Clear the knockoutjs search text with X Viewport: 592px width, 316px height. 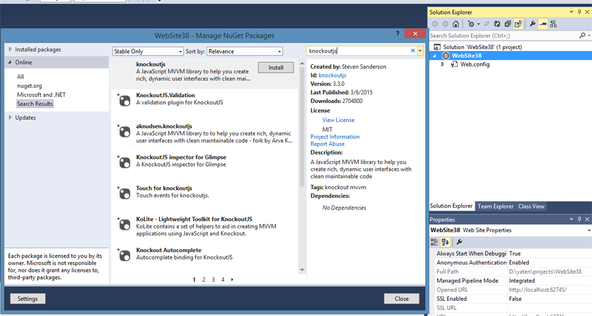(x=413, y=50)
